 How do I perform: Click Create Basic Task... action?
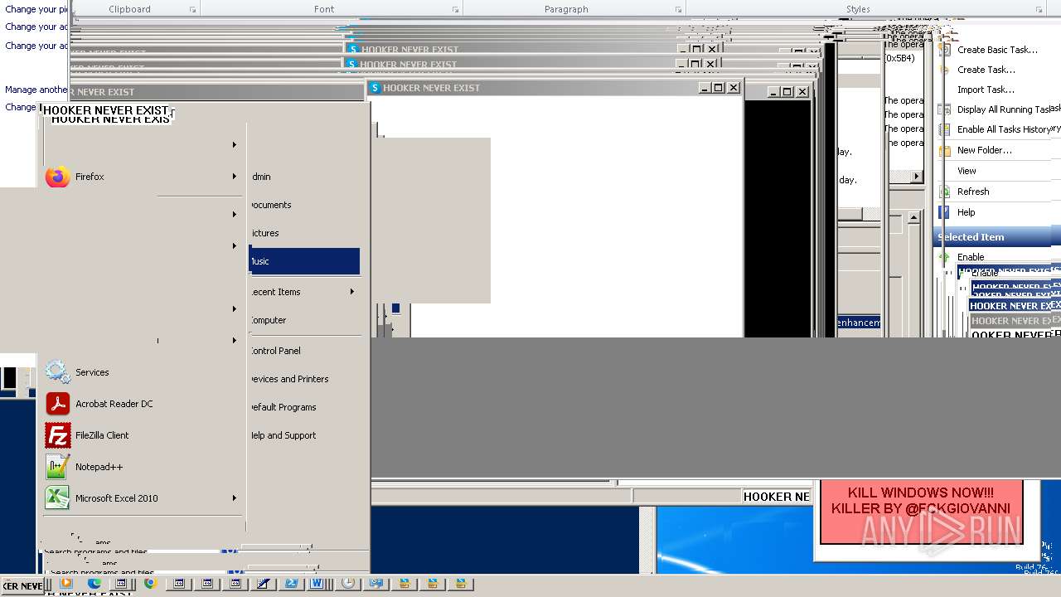point(997,50)
